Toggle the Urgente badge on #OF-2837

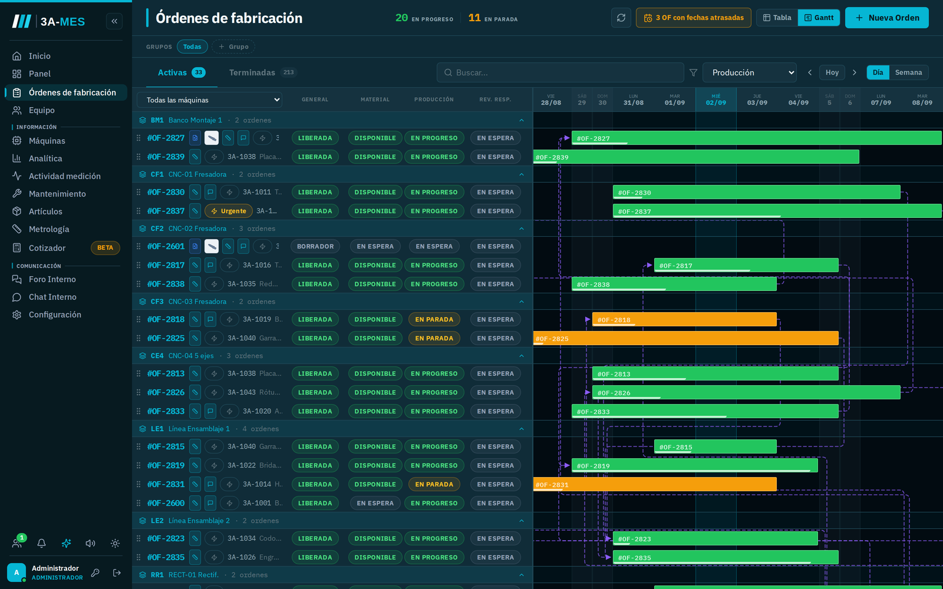coord(229,211)
